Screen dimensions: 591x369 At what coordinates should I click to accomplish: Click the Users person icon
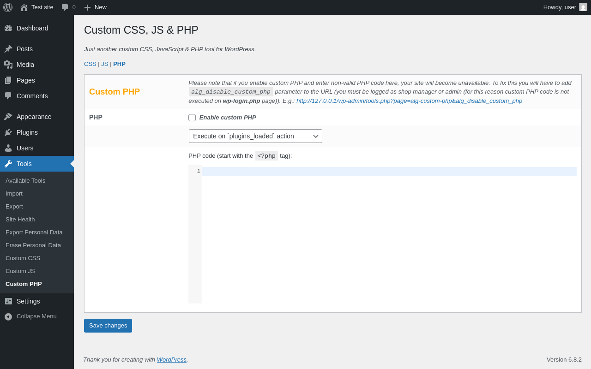(8, 148)
